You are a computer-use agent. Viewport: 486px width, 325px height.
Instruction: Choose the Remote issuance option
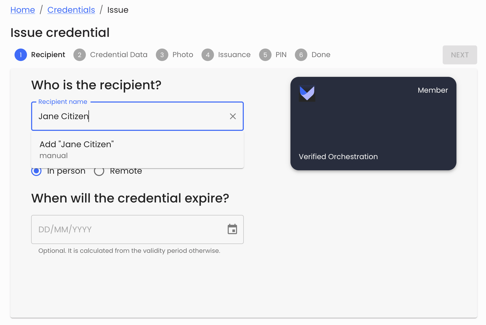tap(99, 171)
